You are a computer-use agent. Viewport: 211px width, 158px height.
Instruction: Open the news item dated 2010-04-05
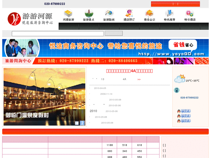pos(100,88)
